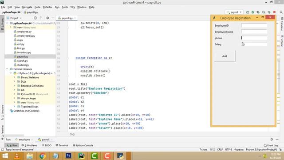Image resolution: width=284 pixels, height=160 pixels.
Task: Open Project panel settings gear
Action: pos(47,18)
